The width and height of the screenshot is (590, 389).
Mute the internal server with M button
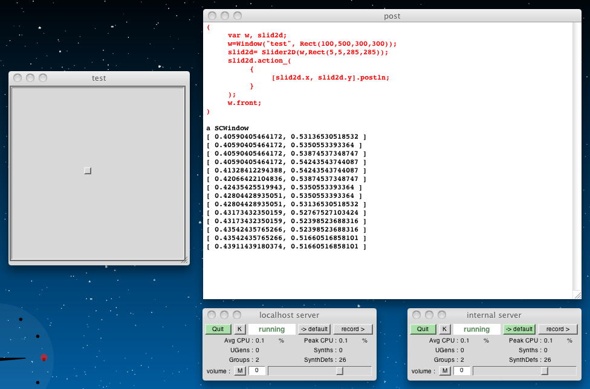445,370
